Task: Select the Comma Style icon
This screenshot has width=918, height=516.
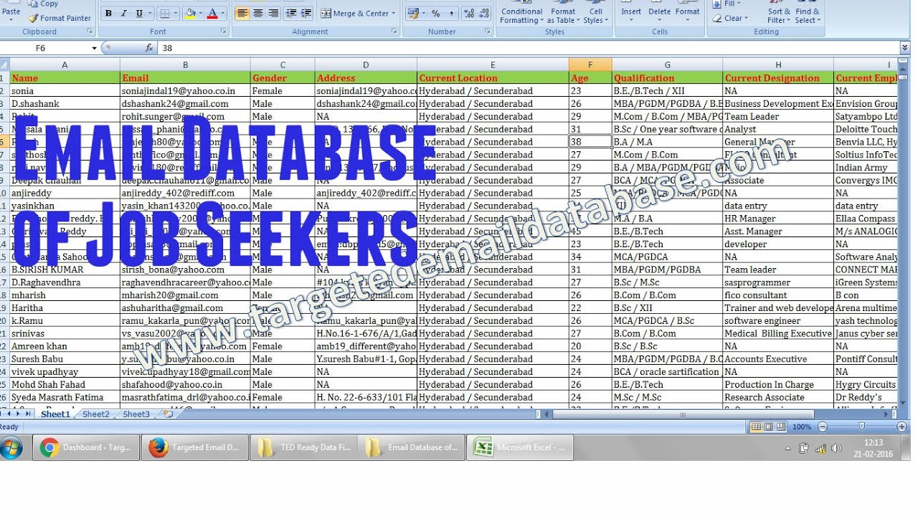Action: [x=452, y=13]
